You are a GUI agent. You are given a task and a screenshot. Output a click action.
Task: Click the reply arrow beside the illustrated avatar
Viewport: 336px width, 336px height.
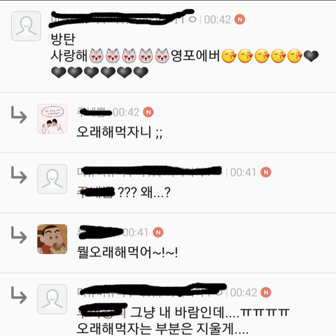pos(19,115)
